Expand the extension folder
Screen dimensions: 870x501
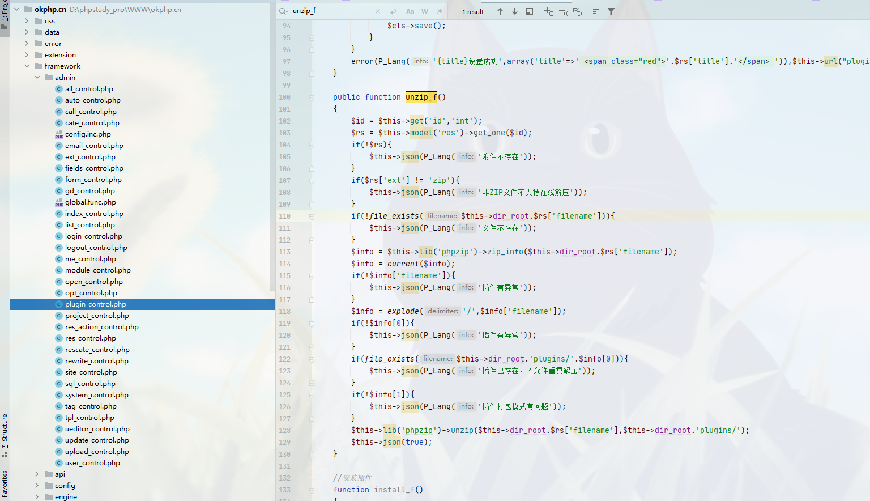point(27,55)
